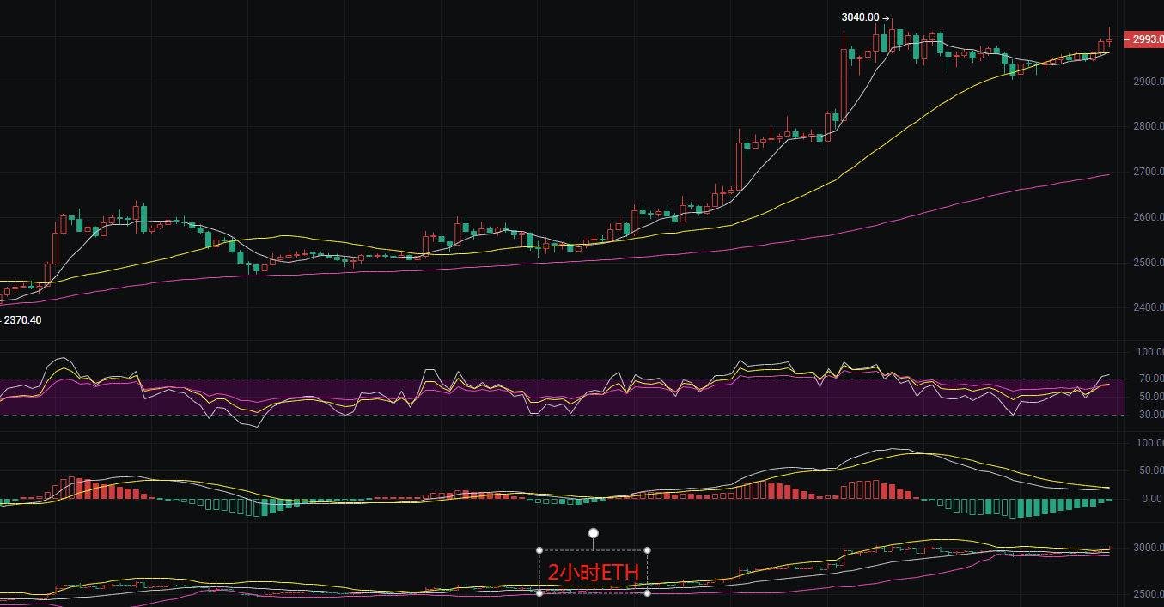
Task: Click the 2900 label on the price axis
Action: 1148,82
